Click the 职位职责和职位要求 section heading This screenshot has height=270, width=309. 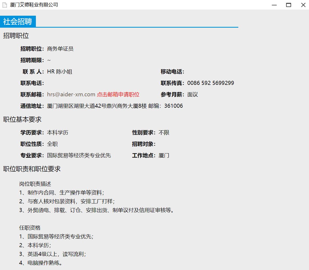[x=32, y=169]
